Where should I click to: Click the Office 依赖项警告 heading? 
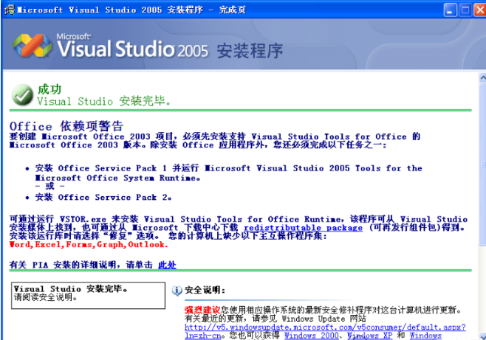(x=66, y=126)
